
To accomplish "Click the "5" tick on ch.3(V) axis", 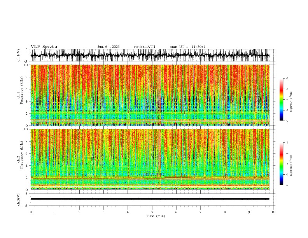I will click(x=27, y=194).
